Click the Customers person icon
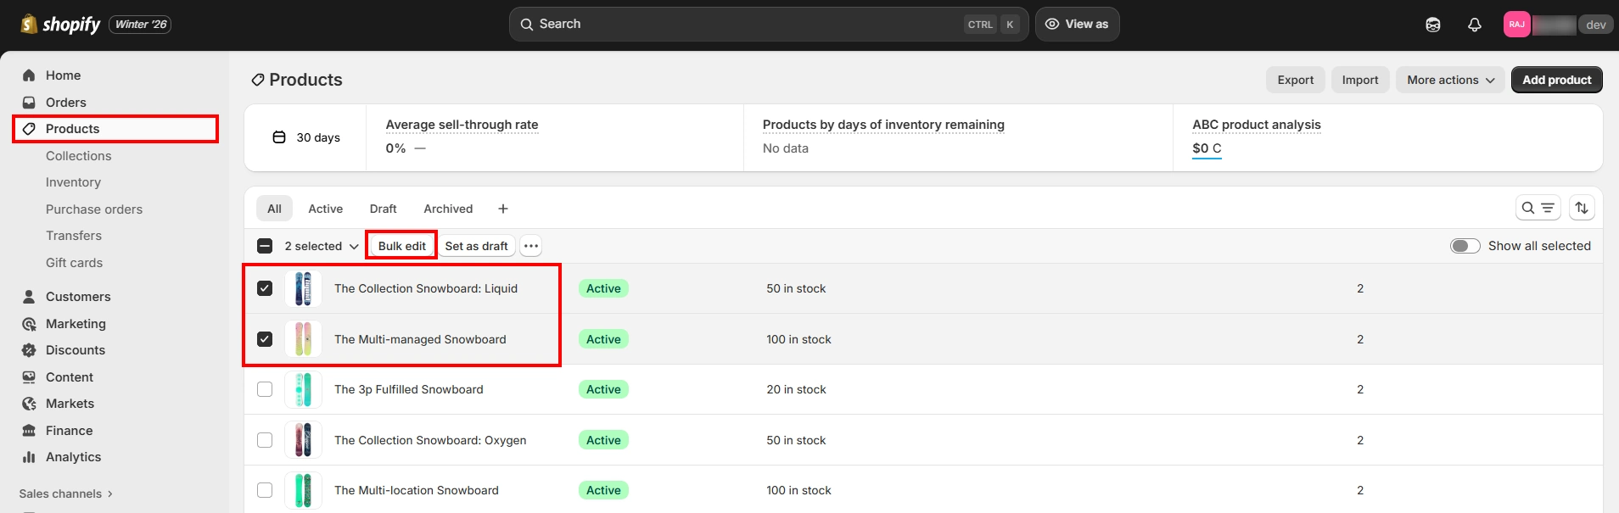The height and width of the screenshot is (513, 1619). click(x=29, y=297)
